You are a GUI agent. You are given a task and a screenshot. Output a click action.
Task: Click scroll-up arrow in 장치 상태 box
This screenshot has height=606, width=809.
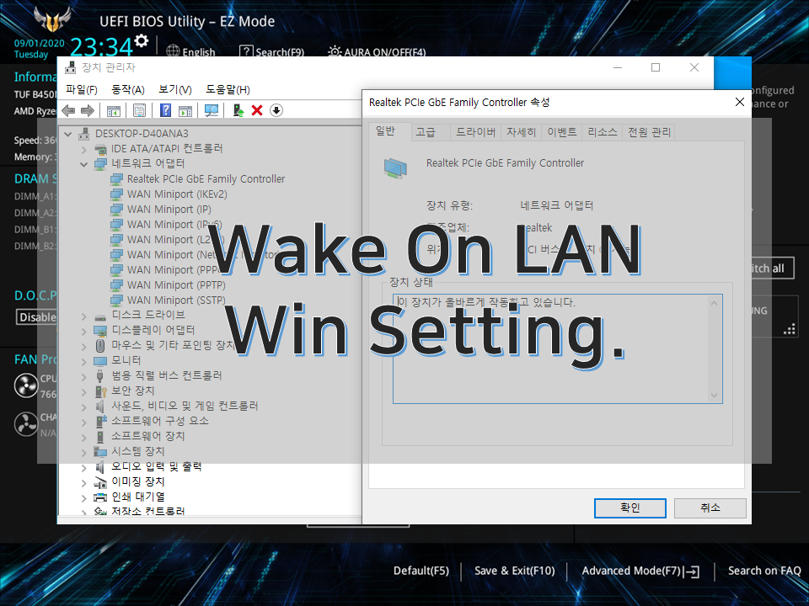point(714,303)
